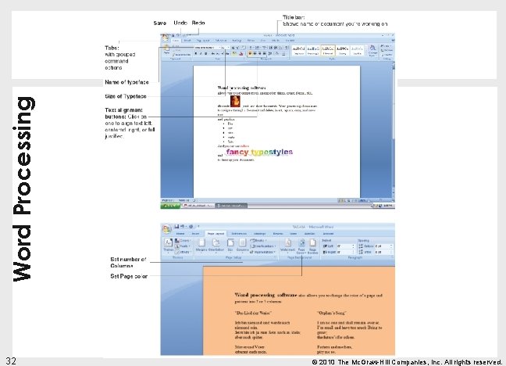
Task: Open Page Borders in lower ribbon
Action: tap(312, 246)
